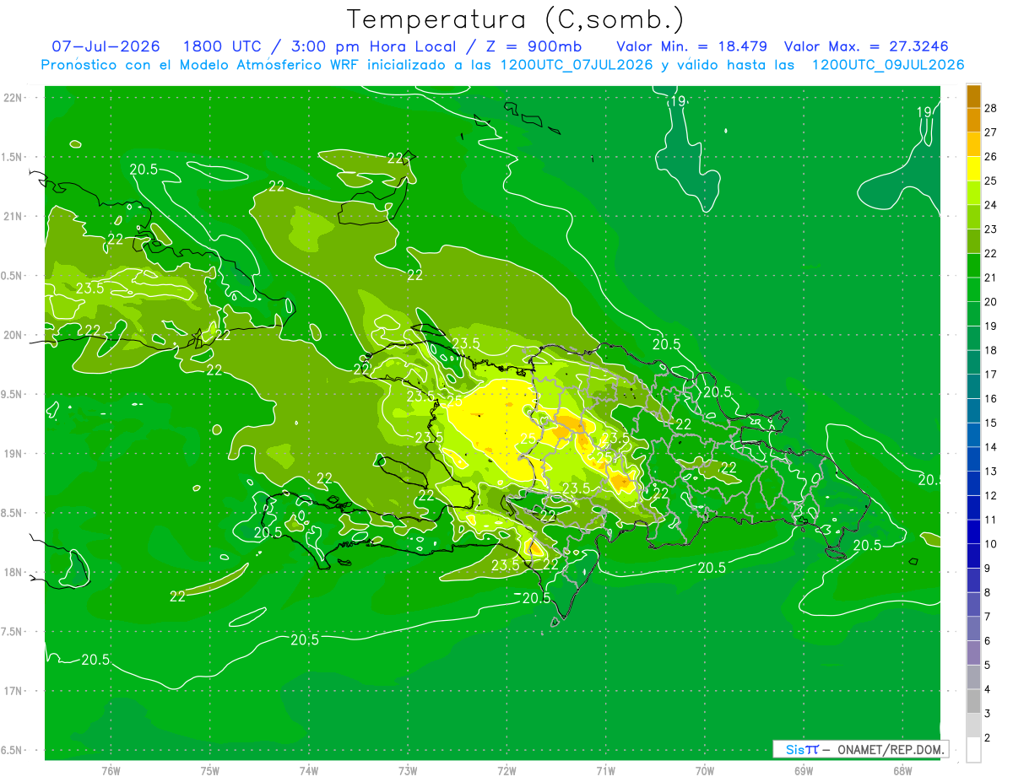Click the colorbar label '25'
The image size is (1013, 782).
point(991,181)
